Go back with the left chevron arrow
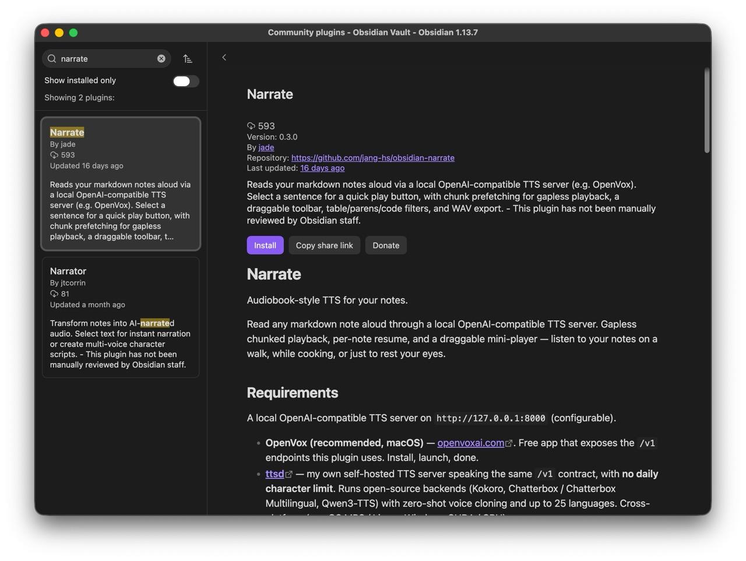 pos(224,57)
